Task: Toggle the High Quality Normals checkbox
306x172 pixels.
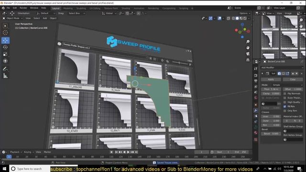Action: (285, 102)
